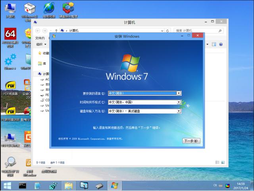Viewport: 254px width, 191px height.
Task: Select the 库 libraries item in navigation pane
Action: tap(42, 64)
